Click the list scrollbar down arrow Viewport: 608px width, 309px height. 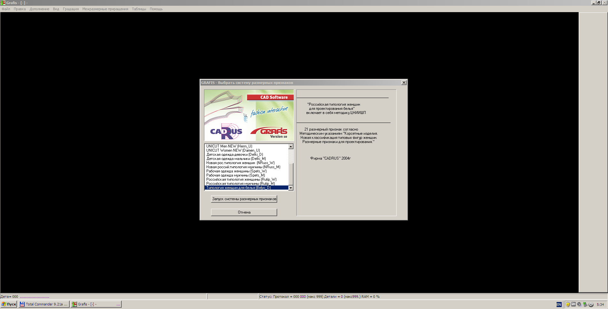291,188
